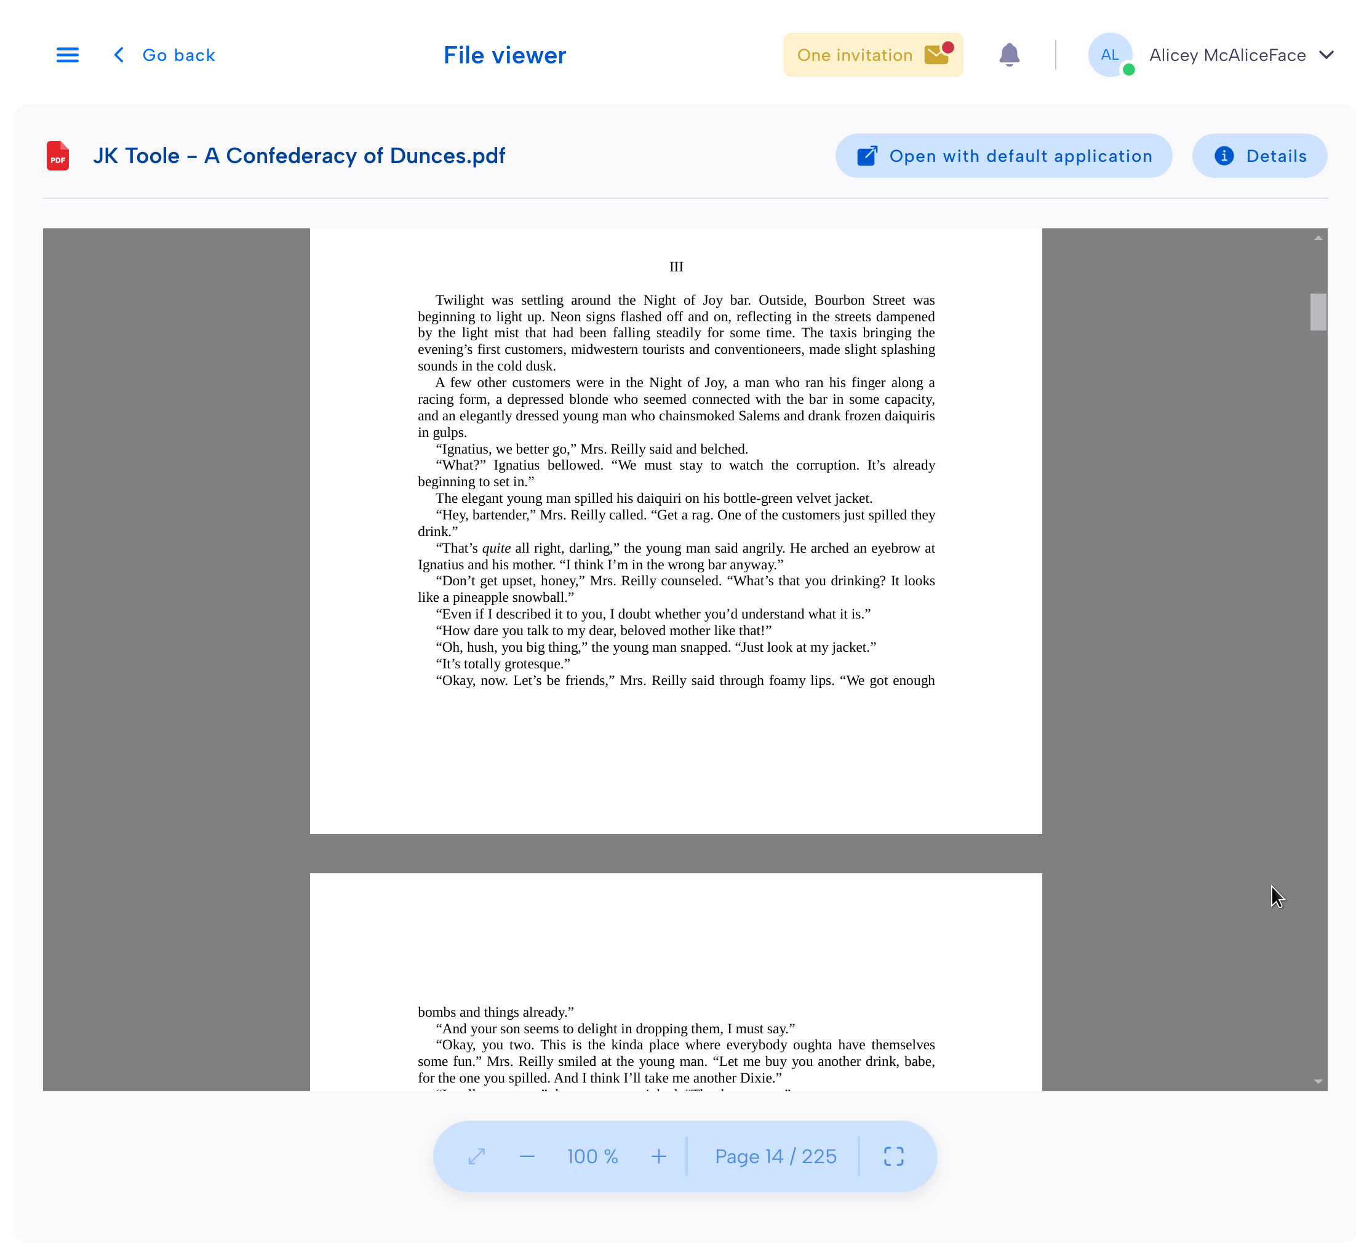
Task: Open the notifications bell
Action: [1009, 55]
